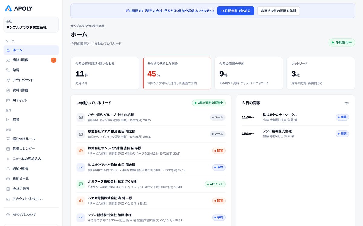Click the 架電 phone icon
Image resolution: width=363 pixels, height=226 pixels.
tap(8, 70)
